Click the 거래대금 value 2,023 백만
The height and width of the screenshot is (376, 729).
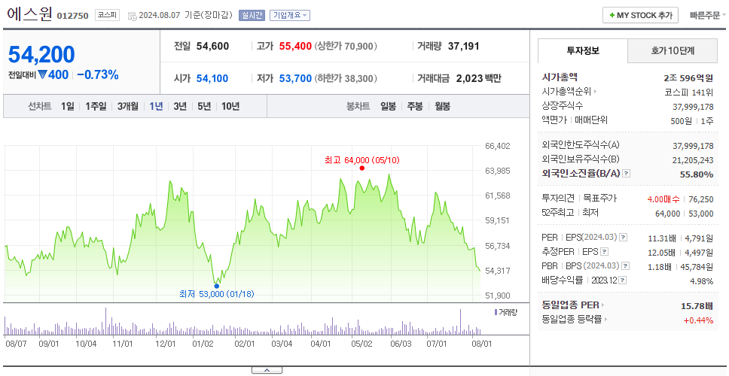click(x=479, y=78)
